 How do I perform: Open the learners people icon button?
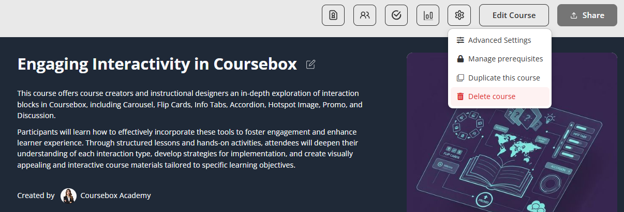click(x=365, y=15)
